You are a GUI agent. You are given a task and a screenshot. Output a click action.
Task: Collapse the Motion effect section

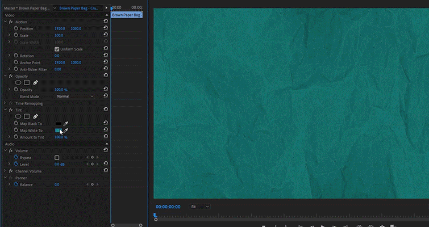[x=5, y=22]
